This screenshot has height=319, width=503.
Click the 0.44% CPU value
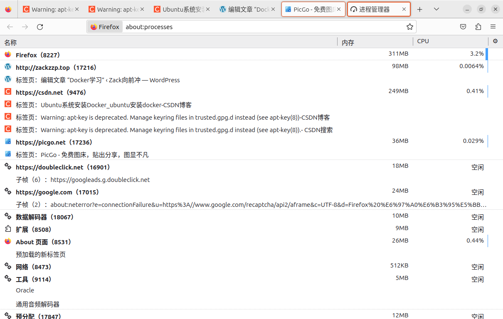tap(475, 240)
